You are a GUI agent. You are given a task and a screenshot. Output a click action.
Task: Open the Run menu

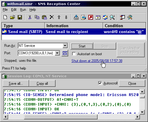click(x=23, y=10)
